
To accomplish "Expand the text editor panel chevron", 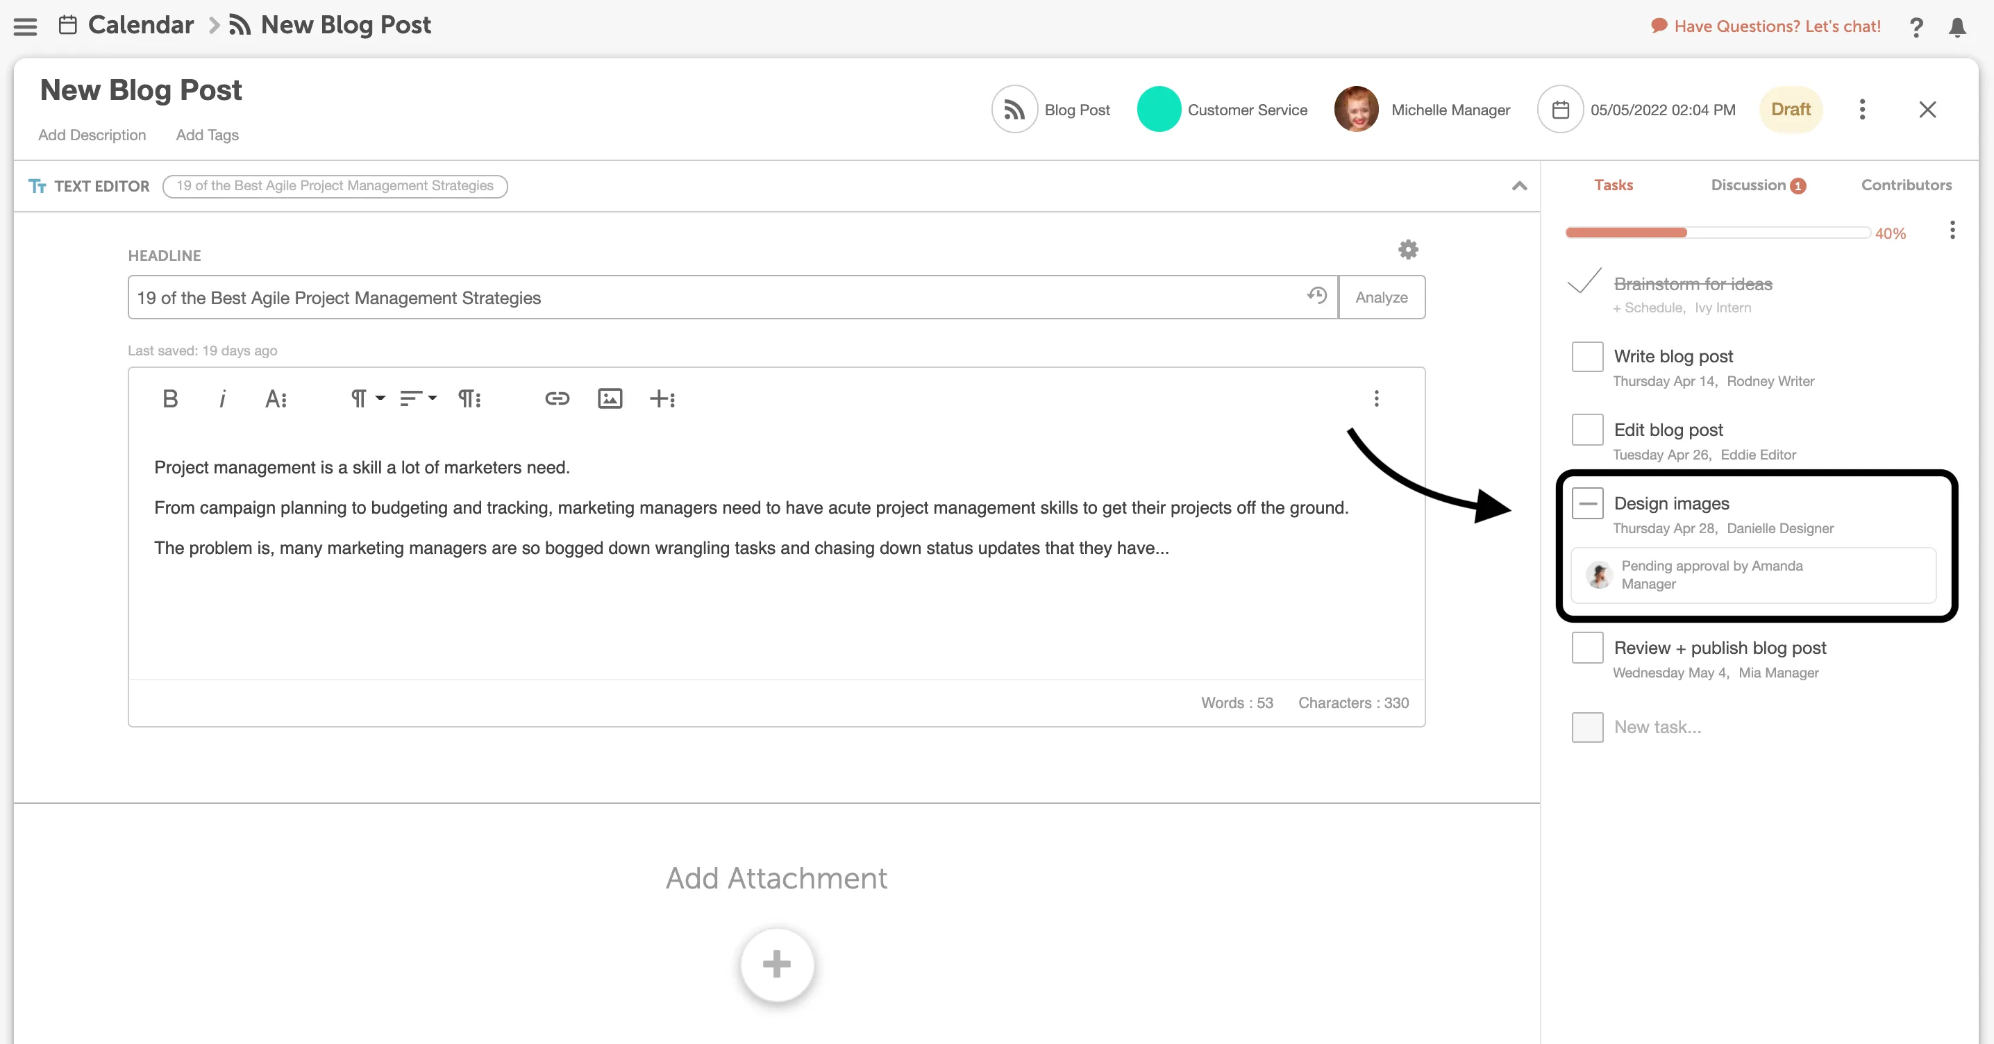I will [x=1519, y=186].
